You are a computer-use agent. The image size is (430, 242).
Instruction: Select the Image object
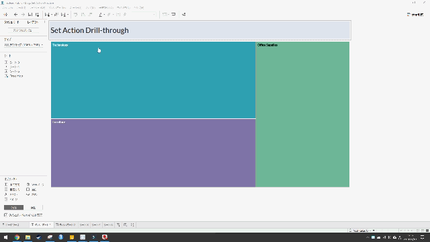click(11, 200)
